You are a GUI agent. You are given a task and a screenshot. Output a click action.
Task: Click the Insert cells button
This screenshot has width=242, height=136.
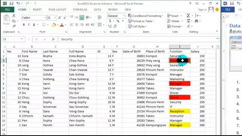point(175,16)
